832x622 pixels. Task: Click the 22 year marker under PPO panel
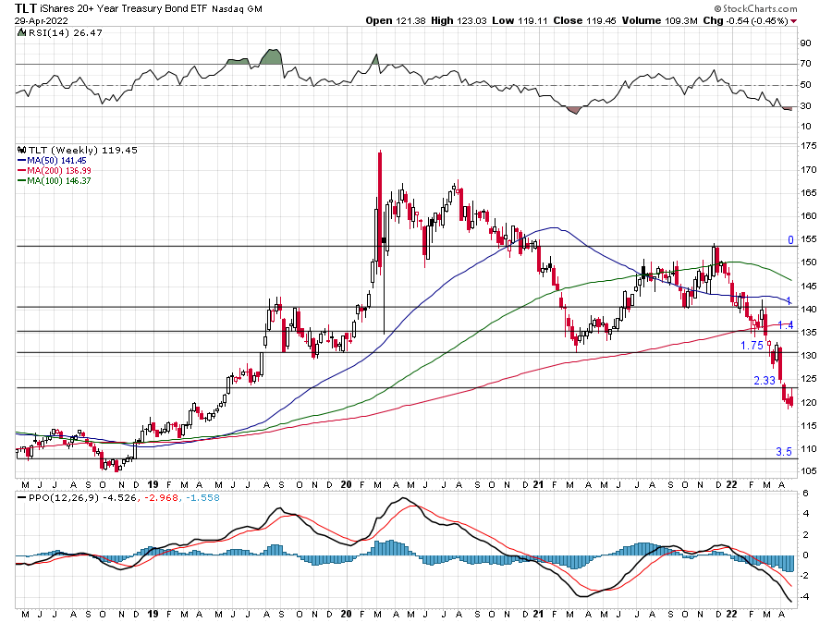pos(731,614)
